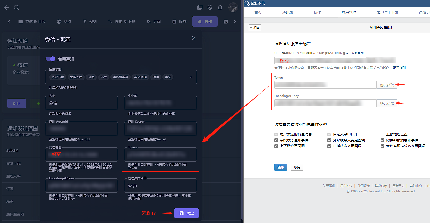Viewport: 430px width, 223px height.
Task: Switch to the 订阅 tab
Action: [x=154, y=22]
